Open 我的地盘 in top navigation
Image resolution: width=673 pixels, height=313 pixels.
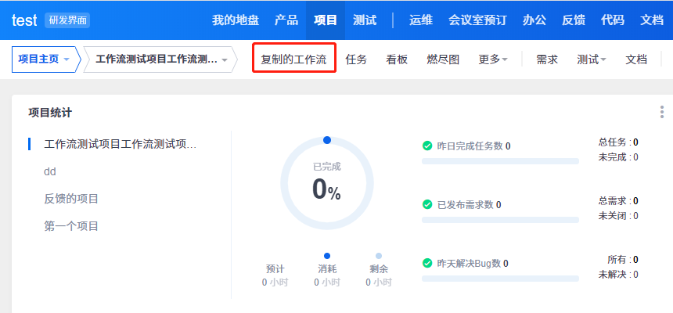pos(236,20)
